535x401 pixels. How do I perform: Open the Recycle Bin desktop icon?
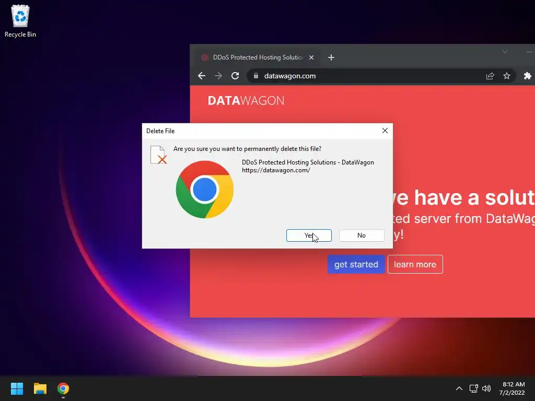(20, 21)
